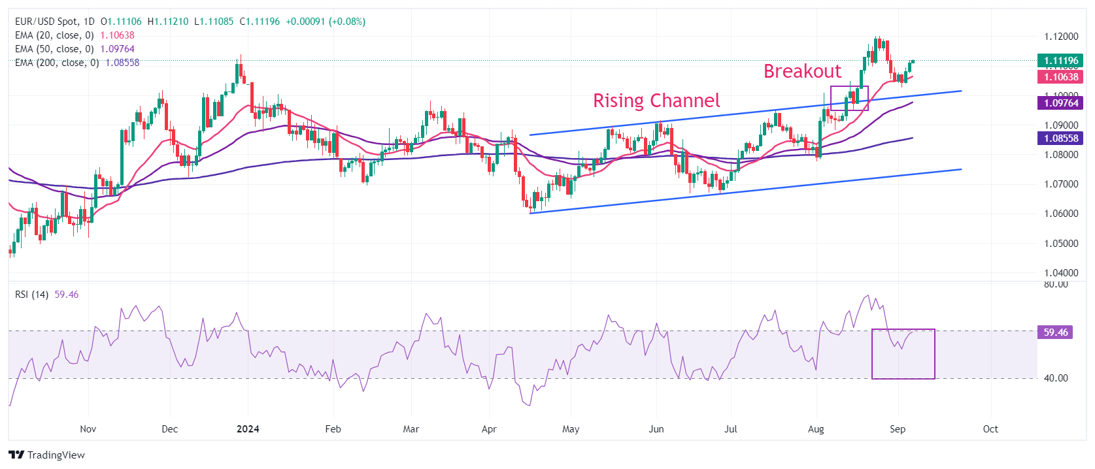Viewport: 1095px width, 469px height.
Task: Click the 1.12000 level on price scale
Action: click(1061, 37)
